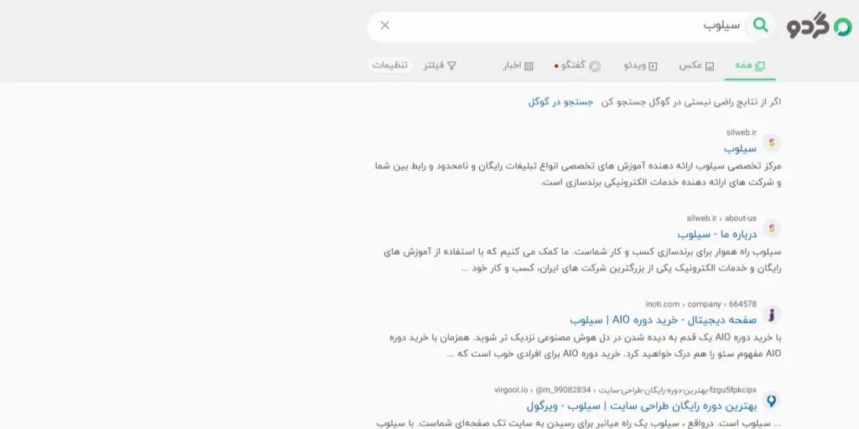Click the filter funnel icon
Screen dimensions: 859x429
(x=452, y=66)
